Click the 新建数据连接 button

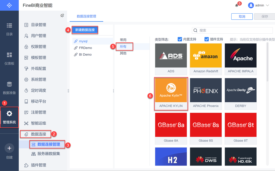point(85,30)
